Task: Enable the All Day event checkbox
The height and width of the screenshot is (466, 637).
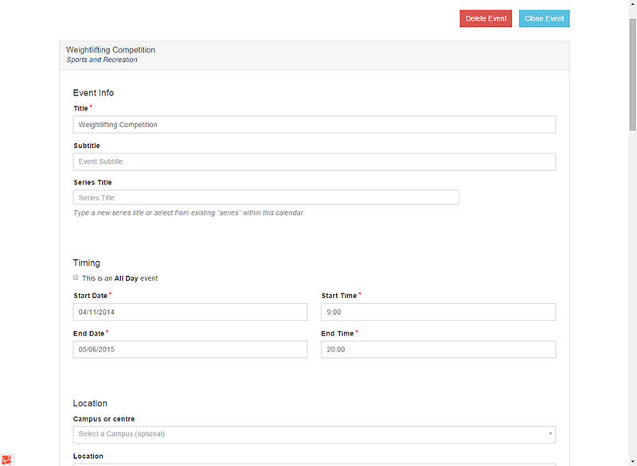Action: pos(76,278)
